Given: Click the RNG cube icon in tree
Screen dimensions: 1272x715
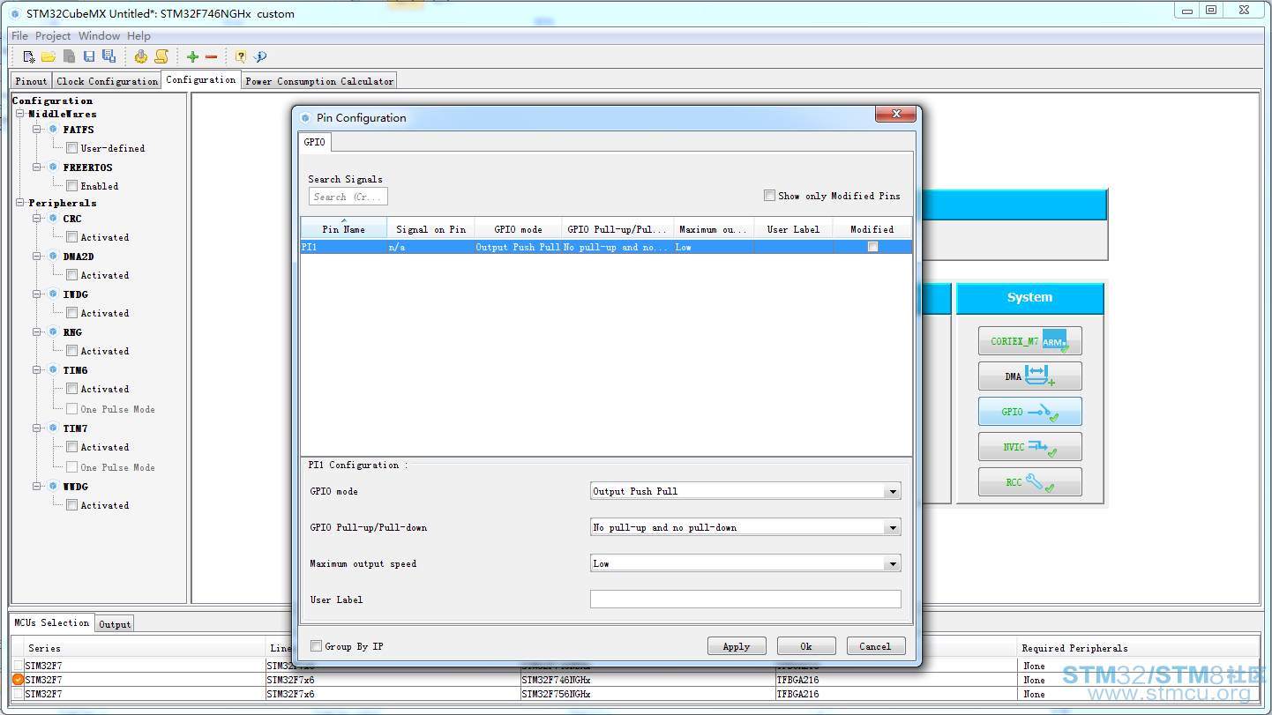Looking at the screenshot, I should point(53,332).
